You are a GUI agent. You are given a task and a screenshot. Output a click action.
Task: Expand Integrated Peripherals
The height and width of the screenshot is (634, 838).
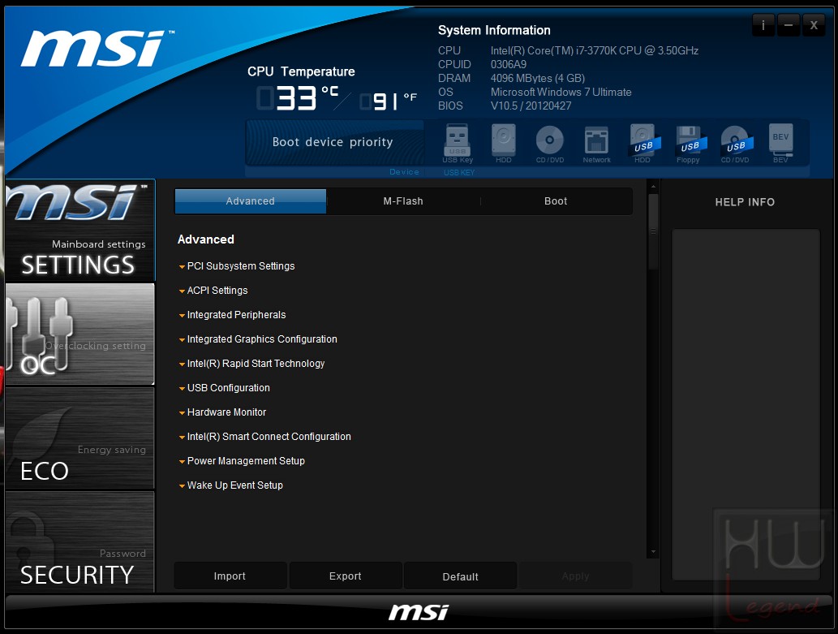click(x=233, y=315)
